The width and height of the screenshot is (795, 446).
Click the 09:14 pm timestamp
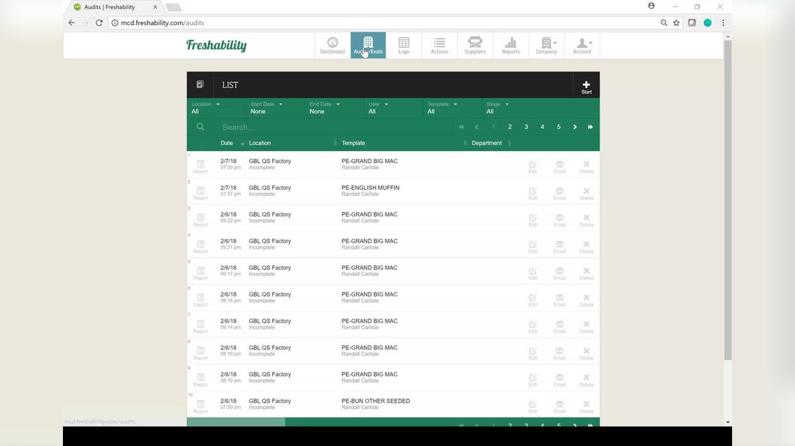(x=231, y=328)
